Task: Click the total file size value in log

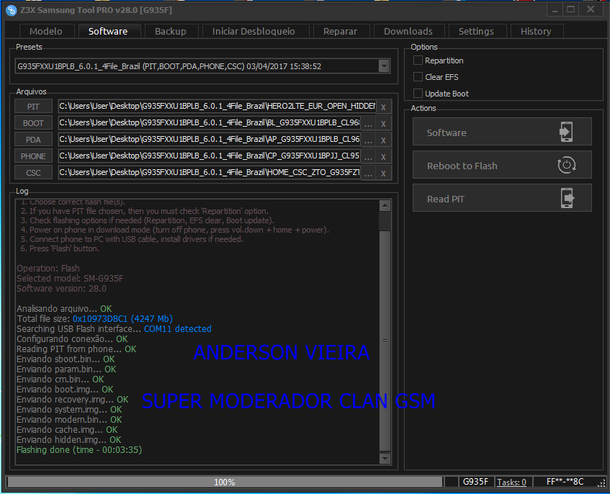Action: 122,319
